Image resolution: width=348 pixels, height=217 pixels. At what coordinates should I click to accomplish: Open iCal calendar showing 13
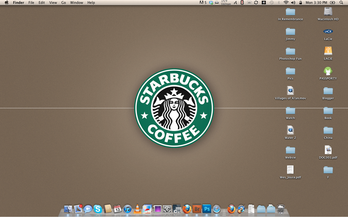(117, 209)
